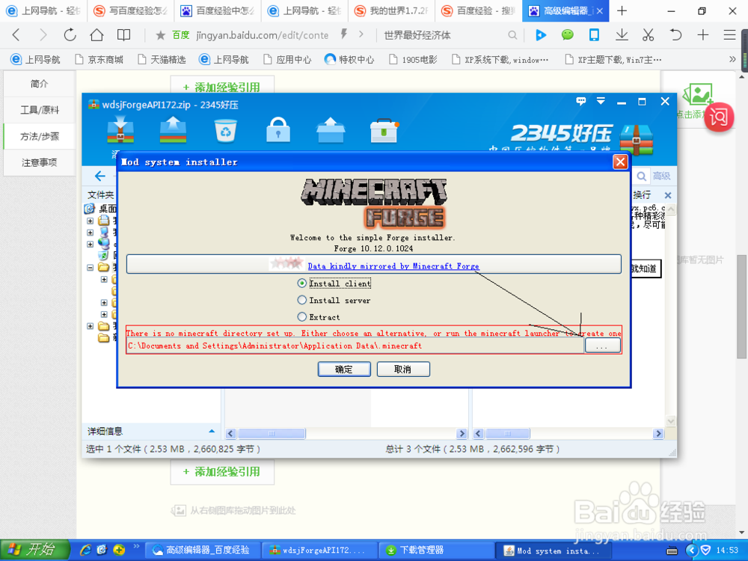
Task: Click the right pane horizontal scrollbar thumb
Action: (x=508, y=434)
